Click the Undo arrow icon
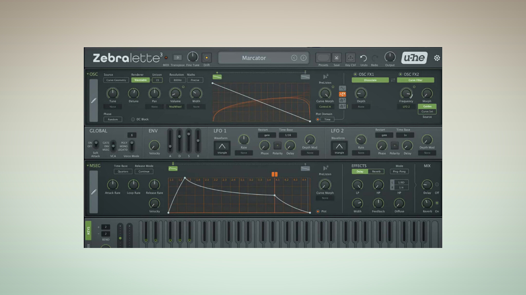Viewport: 526px width, 295px height. coord(363,58)
